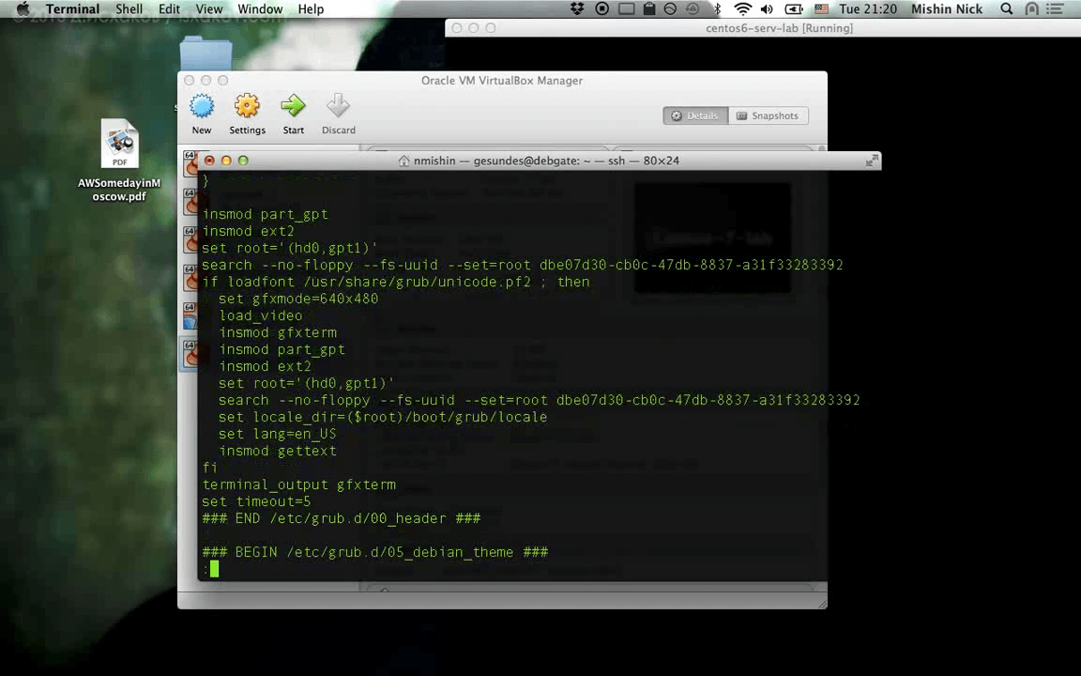
Task: Click the arch-shaped menu bar icon
Action: [1031, 9]
